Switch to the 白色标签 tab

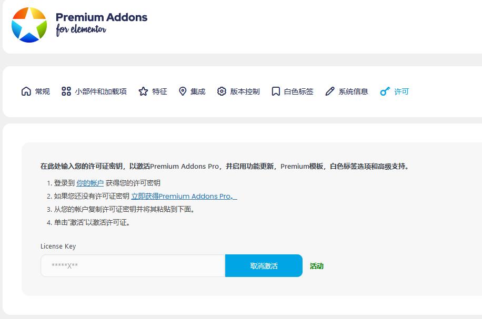(x=298, y=91)
